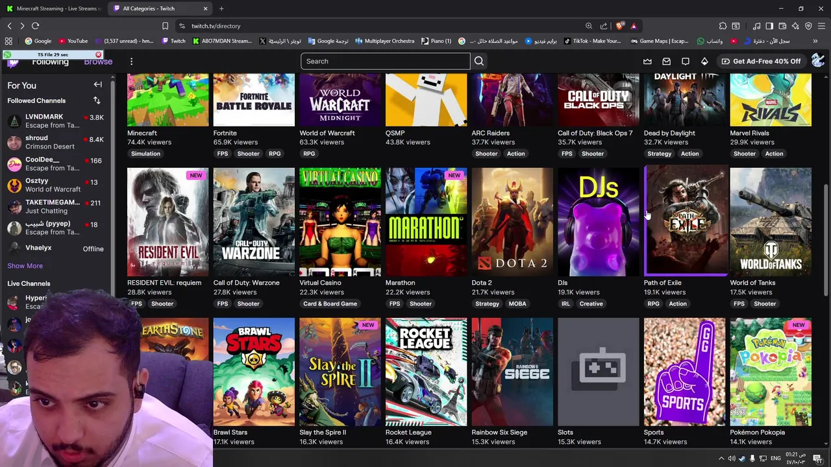
Task: Close the TS File recorder overlay
Action: pos(99,54)
